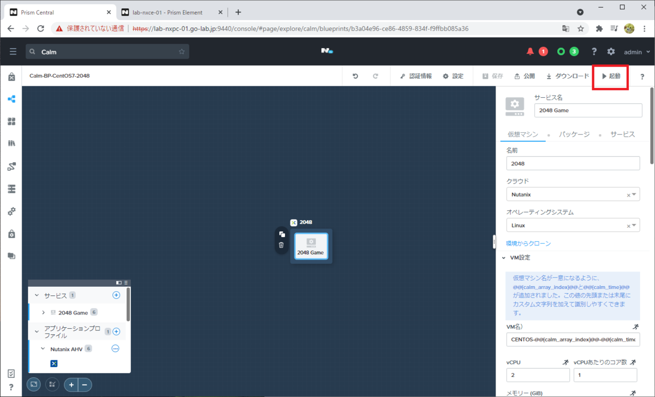
Task: Star the Calm search as favorite
Action: coord(182,51)
